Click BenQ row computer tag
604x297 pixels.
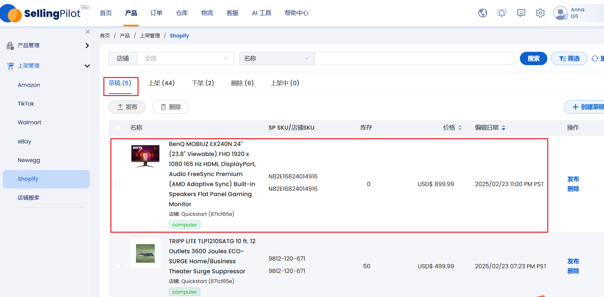click(185, 225)
